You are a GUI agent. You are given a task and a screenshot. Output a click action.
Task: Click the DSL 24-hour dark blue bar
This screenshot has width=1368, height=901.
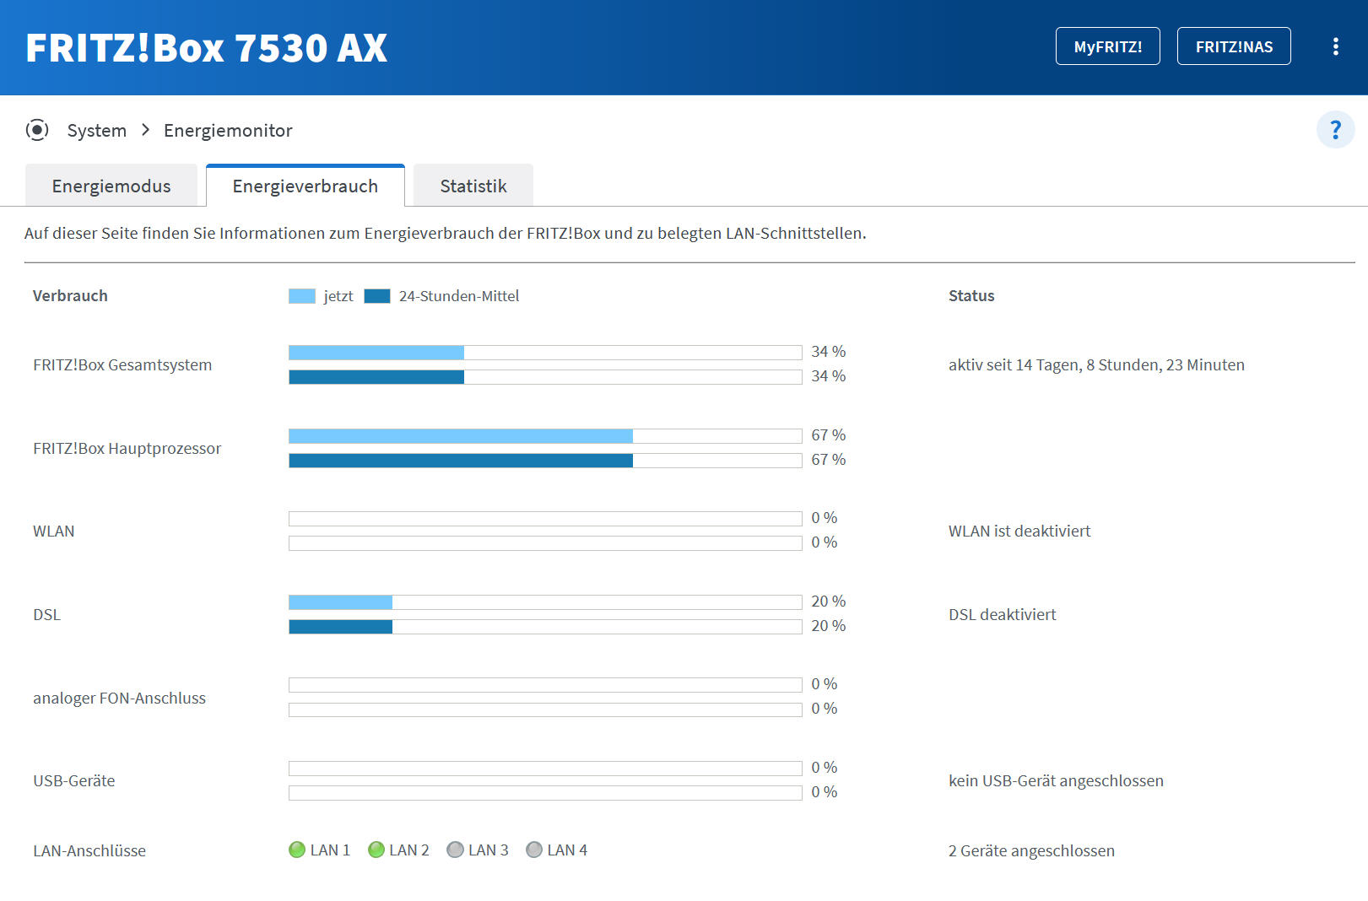pyautogui.click(x=340, y=626)
